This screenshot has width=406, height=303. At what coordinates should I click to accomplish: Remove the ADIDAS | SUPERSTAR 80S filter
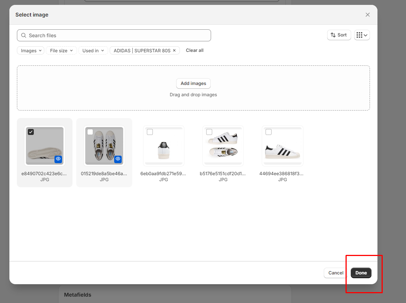click(x=174, y=50)
